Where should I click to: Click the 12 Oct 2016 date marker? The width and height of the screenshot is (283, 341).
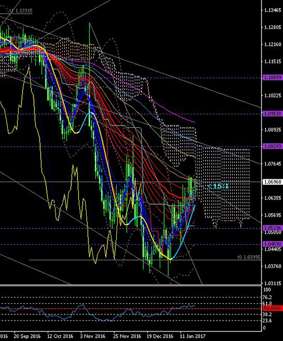pos(61,336)
